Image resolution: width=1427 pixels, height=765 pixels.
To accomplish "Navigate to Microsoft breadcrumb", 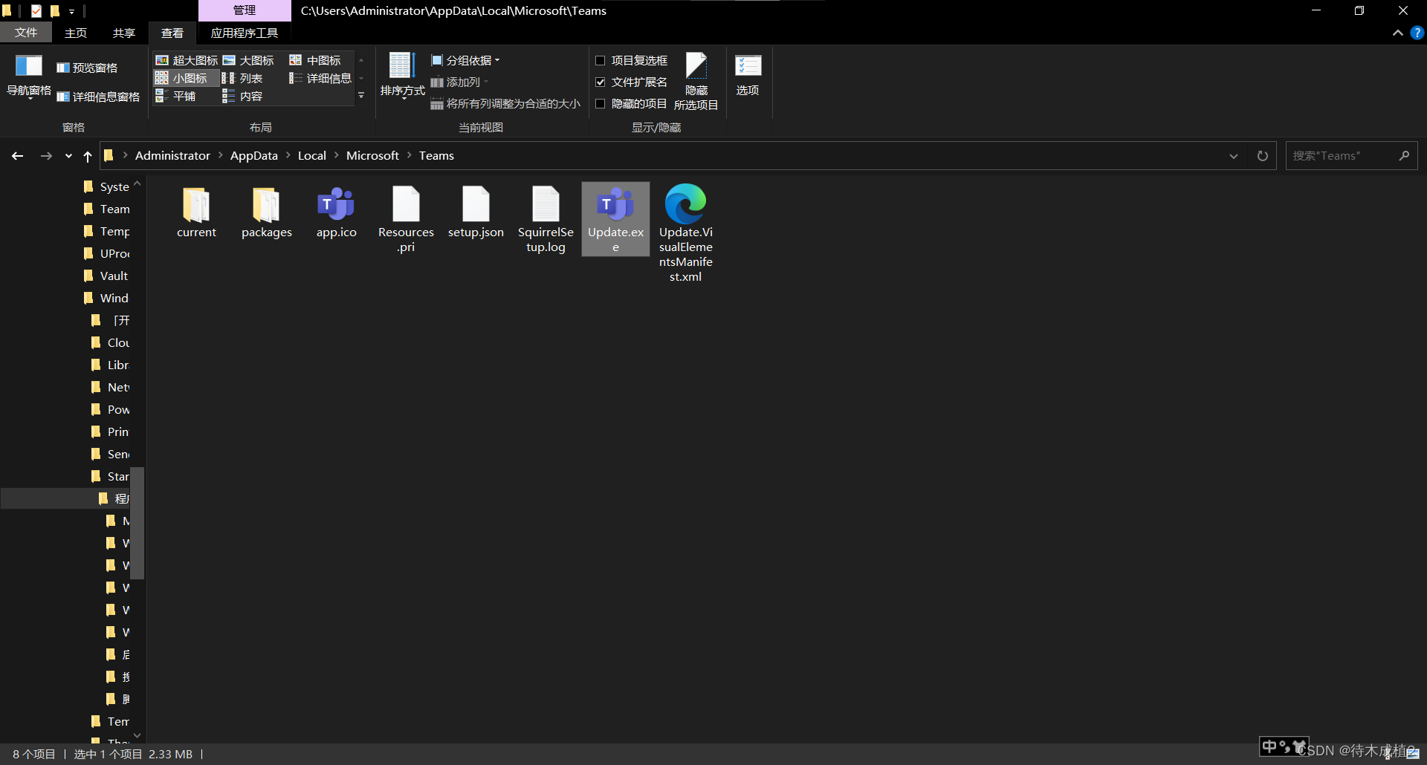I will [x=372, y=155].
